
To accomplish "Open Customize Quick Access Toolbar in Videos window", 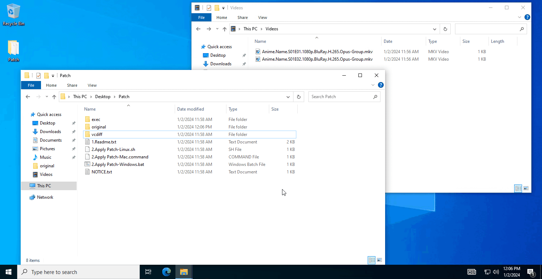I will click(x=223, y=8).
